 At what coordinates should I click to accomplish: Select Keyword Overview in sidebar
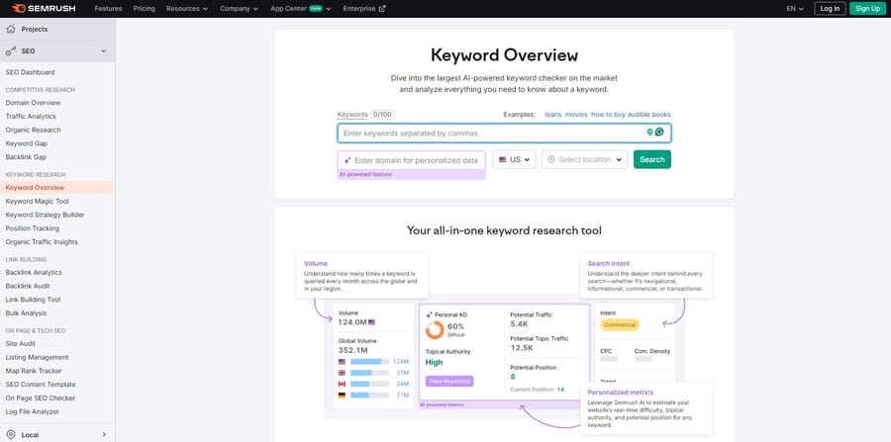[35, 188]
